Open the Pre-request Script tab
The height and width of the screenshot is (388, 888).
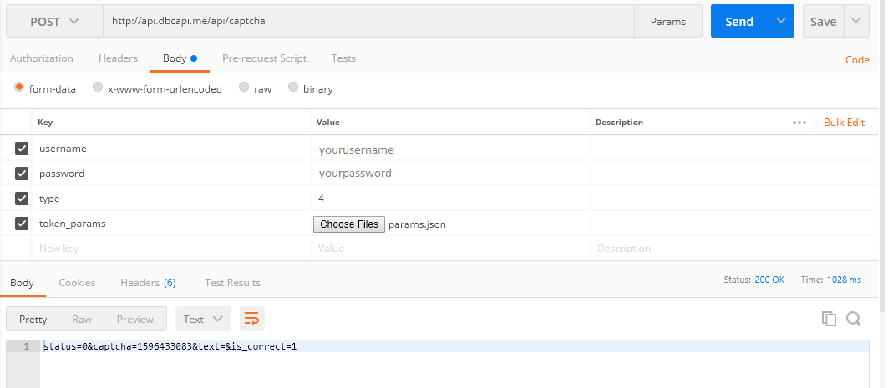264,58
